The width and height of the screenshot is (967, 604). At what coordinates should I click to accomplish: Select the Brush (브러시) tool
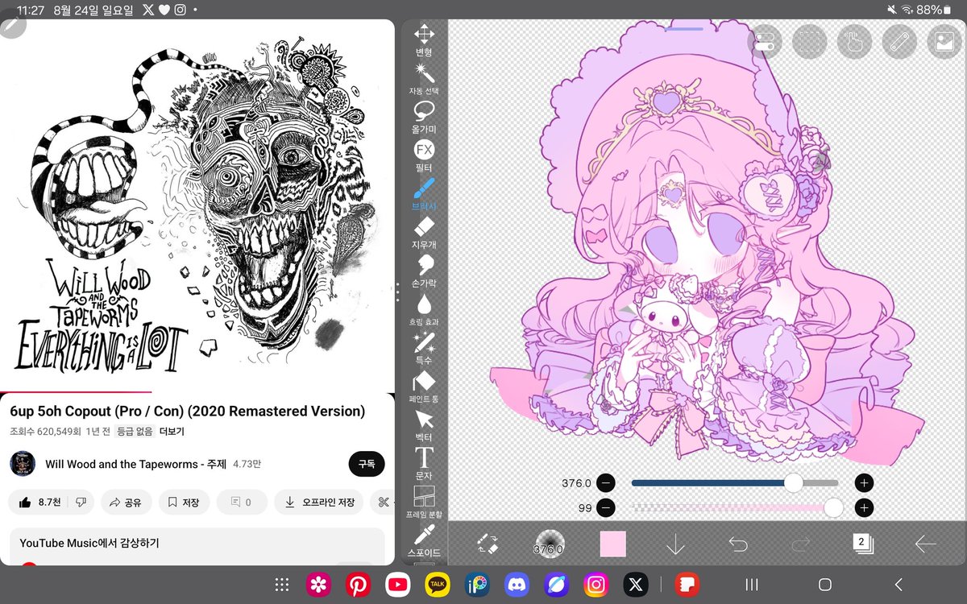click(x=424, y=195)
